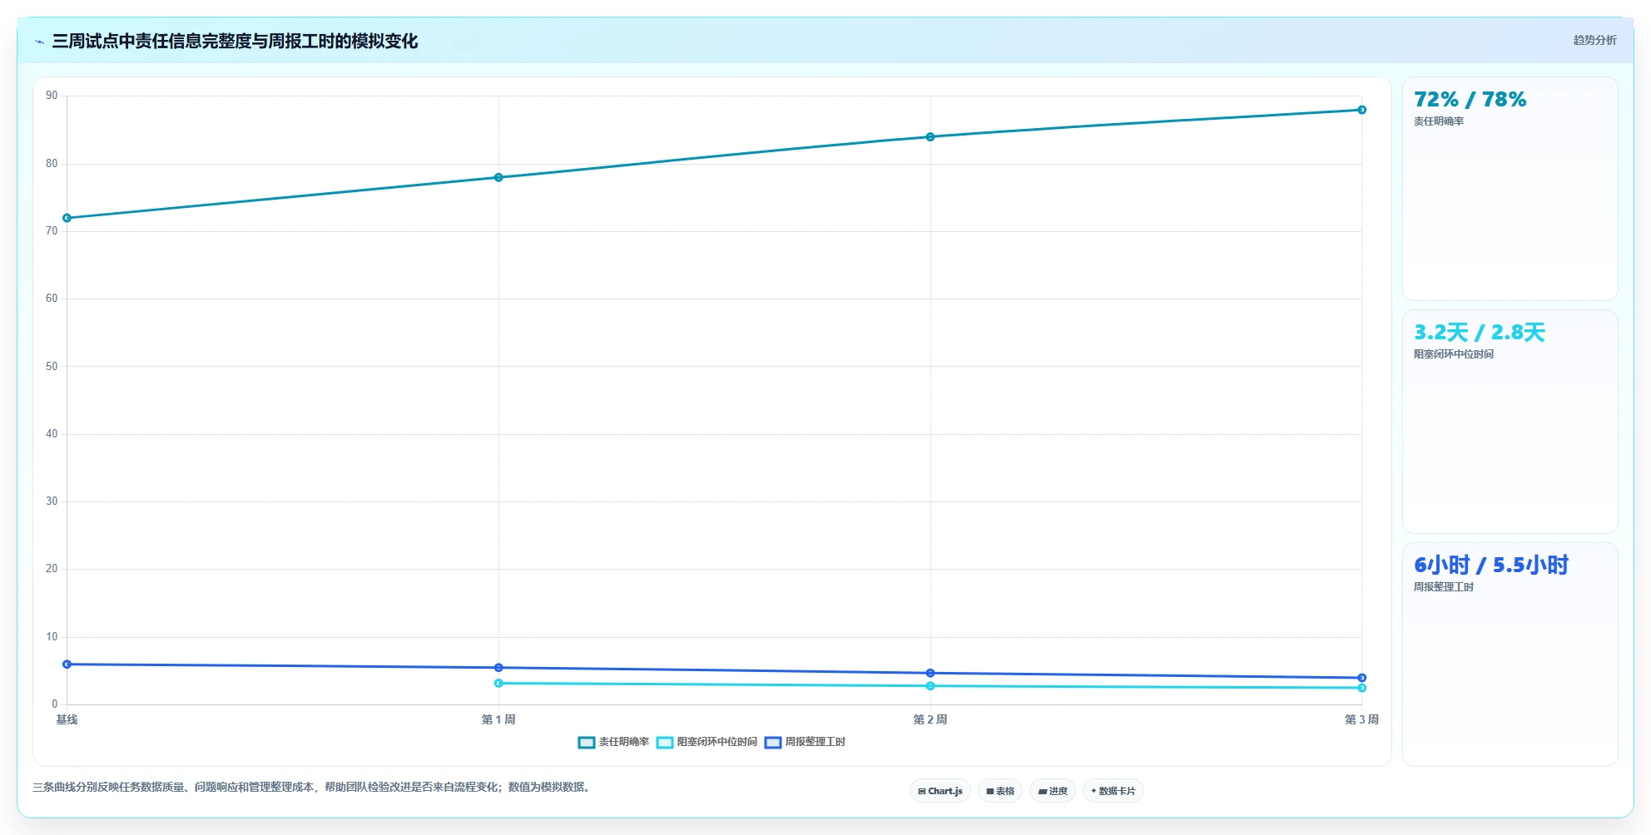Click the 周报整理工时 caption in the third card

(x=1444, y=587)
